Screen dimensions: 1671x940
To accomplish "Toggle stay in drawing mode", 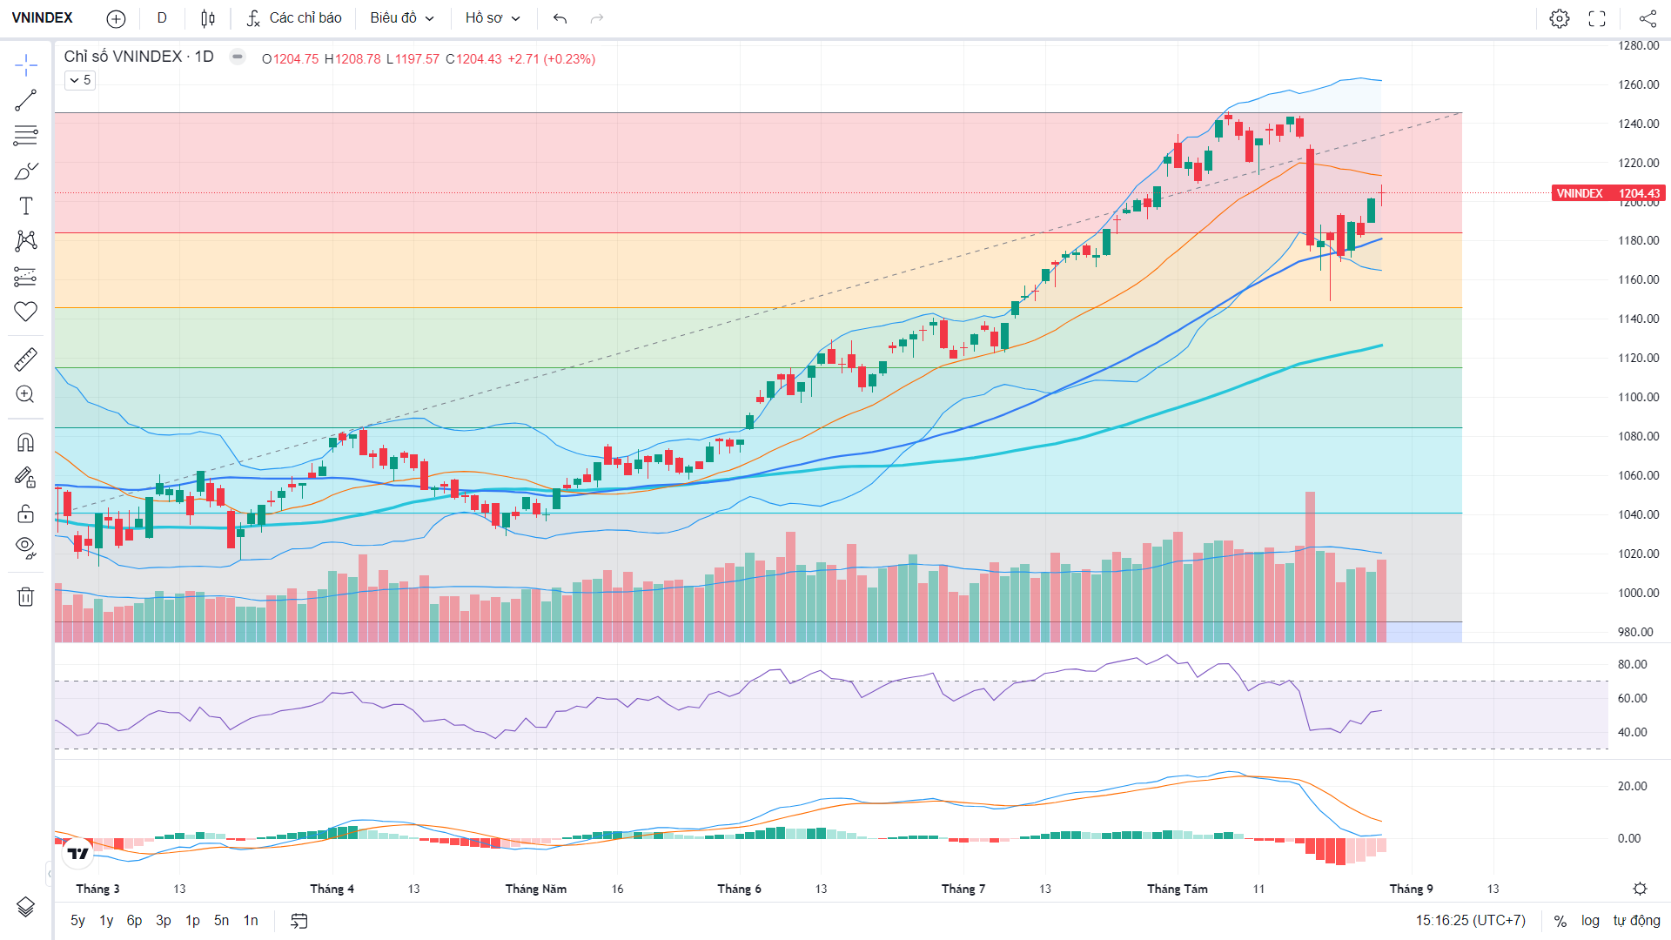I will (x=26, y=478).
